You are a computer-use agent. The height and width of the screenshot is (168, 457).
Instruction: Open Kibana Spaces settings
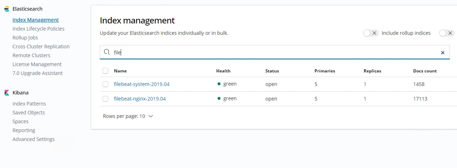point(20,121)
